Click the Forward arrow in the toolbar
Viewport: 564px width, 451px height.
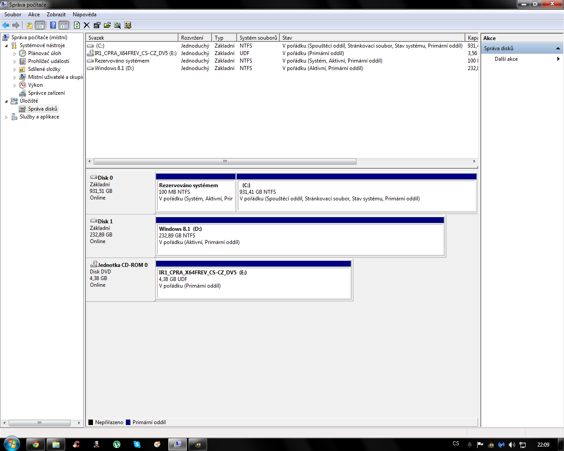pyautogui.click(x=16, y=25)
